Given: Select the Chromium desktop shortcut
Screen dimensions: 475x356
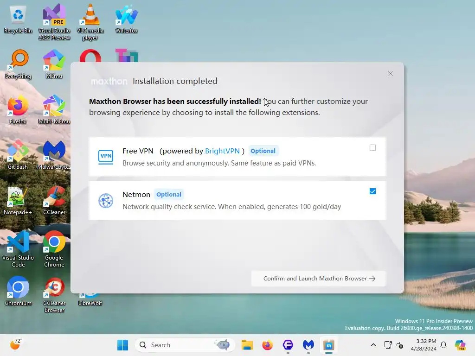Looking at the screenshot, I should (x=18, y=292).
